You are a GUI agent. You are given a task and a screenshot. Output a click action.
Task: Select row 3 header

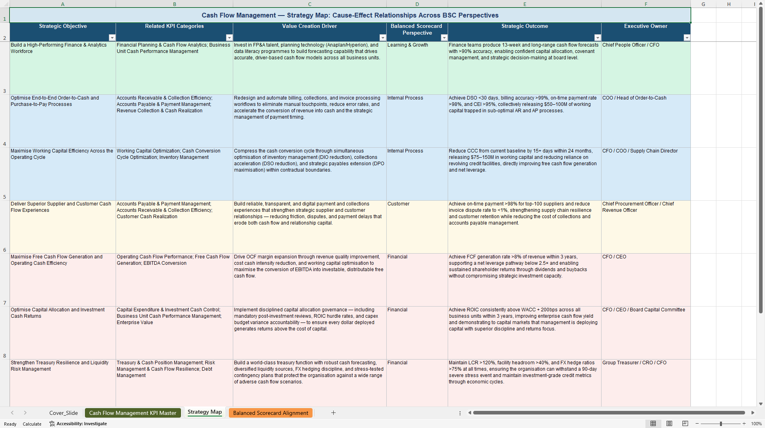(x=5, y=68)
